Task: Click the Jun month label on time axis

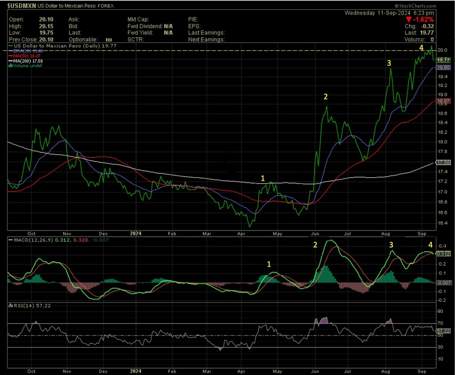Action: 315,233
